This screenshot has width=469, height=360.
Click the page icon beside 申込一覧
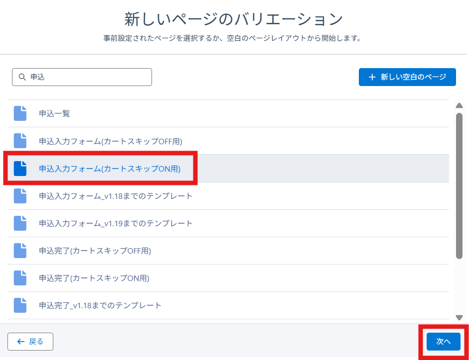click(20, 113)
